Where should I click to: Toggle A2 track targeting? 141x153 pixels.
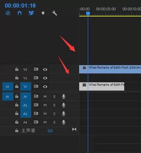[x=26, y=105]
